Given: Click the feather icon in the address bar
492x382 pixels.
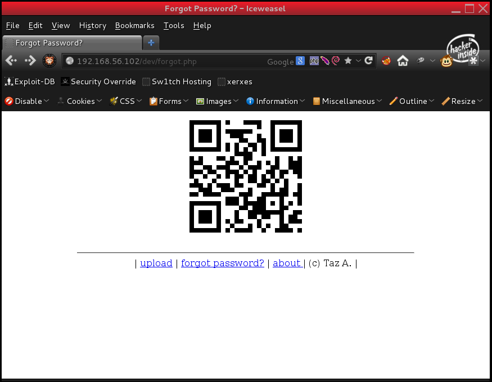Looking at the screenshot, I should point(325,61).
